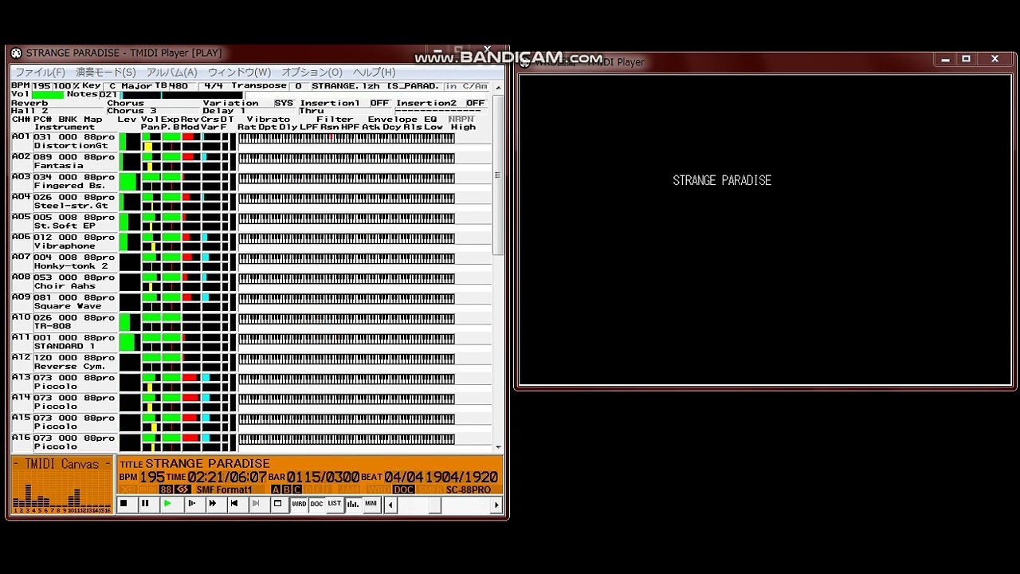Toggle the WRD window button
This screenshot has height=574, width=1020.
click(299, 504)
